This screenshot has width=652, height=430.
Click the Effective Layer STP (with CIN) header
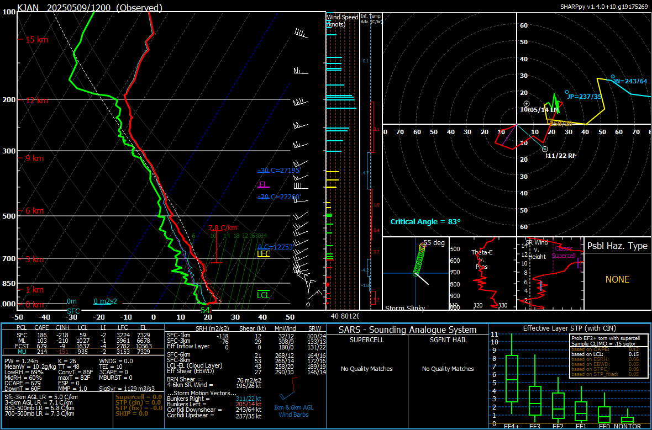pos(570,328)
